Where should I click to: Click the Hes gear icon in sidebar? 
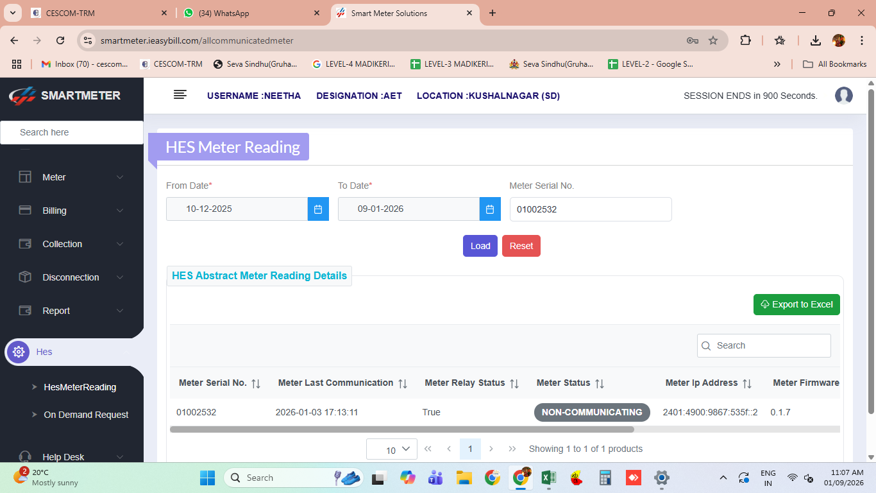pos(19,352)
